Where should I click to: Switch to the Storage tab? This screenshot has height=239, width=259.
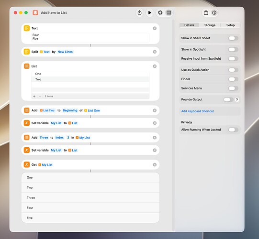click(x=210, y=25)
